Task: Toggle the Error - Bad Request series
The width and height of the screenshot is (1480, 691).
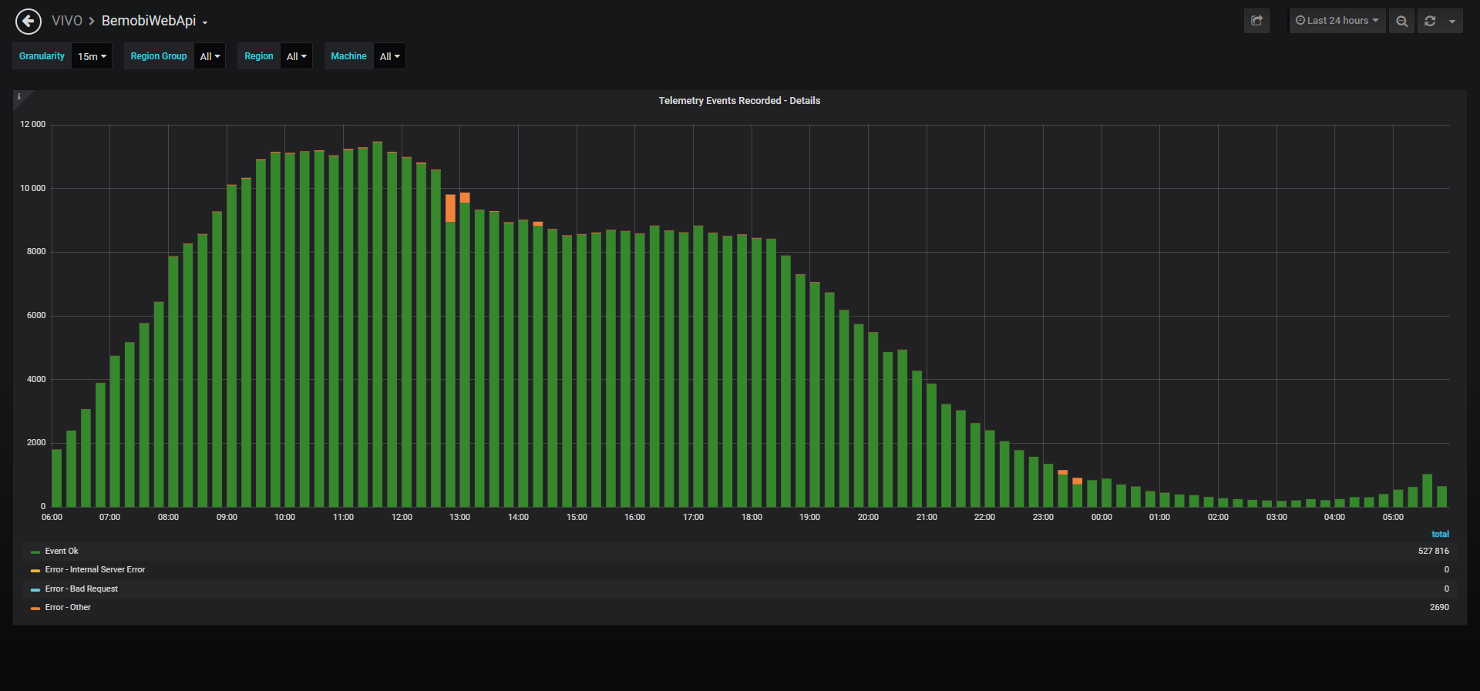Action: point(82,589)
